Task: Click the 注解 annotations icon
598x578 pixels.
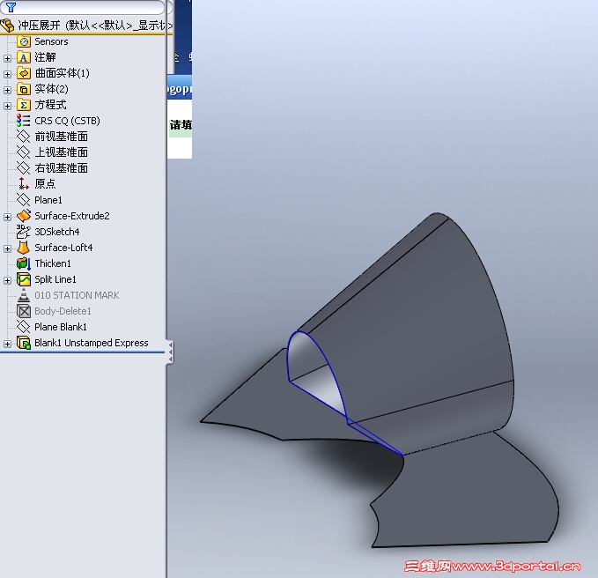Action: [x=24, y=57]
